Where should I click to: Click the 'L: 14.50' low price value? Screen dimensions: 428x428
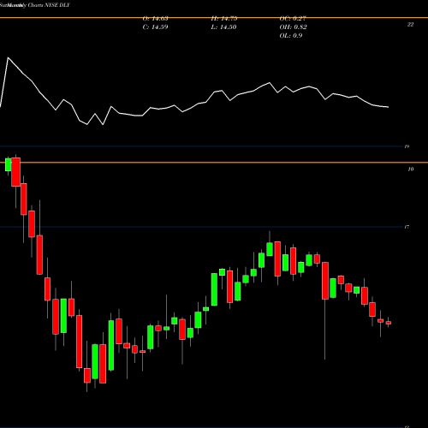(224, 27)
